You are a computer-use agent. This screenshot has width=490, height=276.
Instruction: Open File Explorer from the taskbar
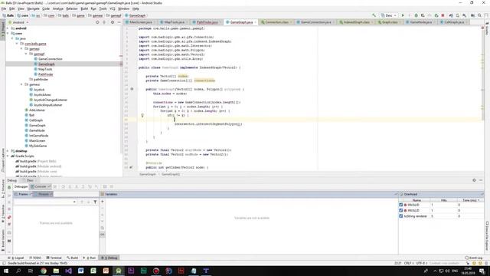click(56, 271)
